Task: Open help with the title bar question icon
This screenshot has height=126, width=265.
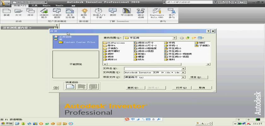Action: pyautogui.click(x=241, y=2)
